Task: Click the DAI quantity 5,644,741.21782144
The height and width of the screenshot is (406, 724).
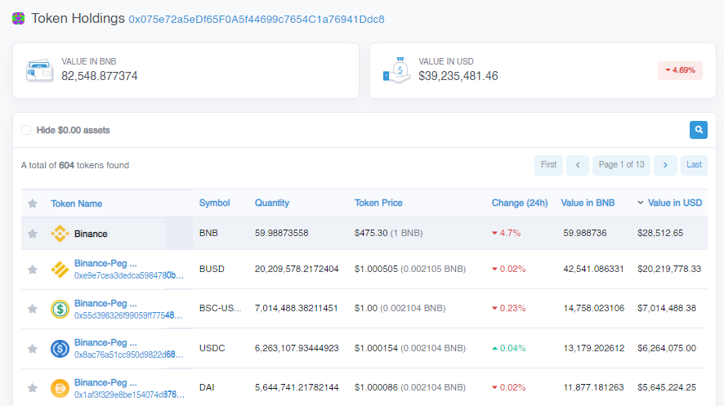Action: (x=297, y=387)
